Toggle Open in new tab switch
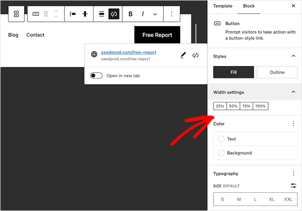Screen dimensions: 302x211 (x=96, y=75)
